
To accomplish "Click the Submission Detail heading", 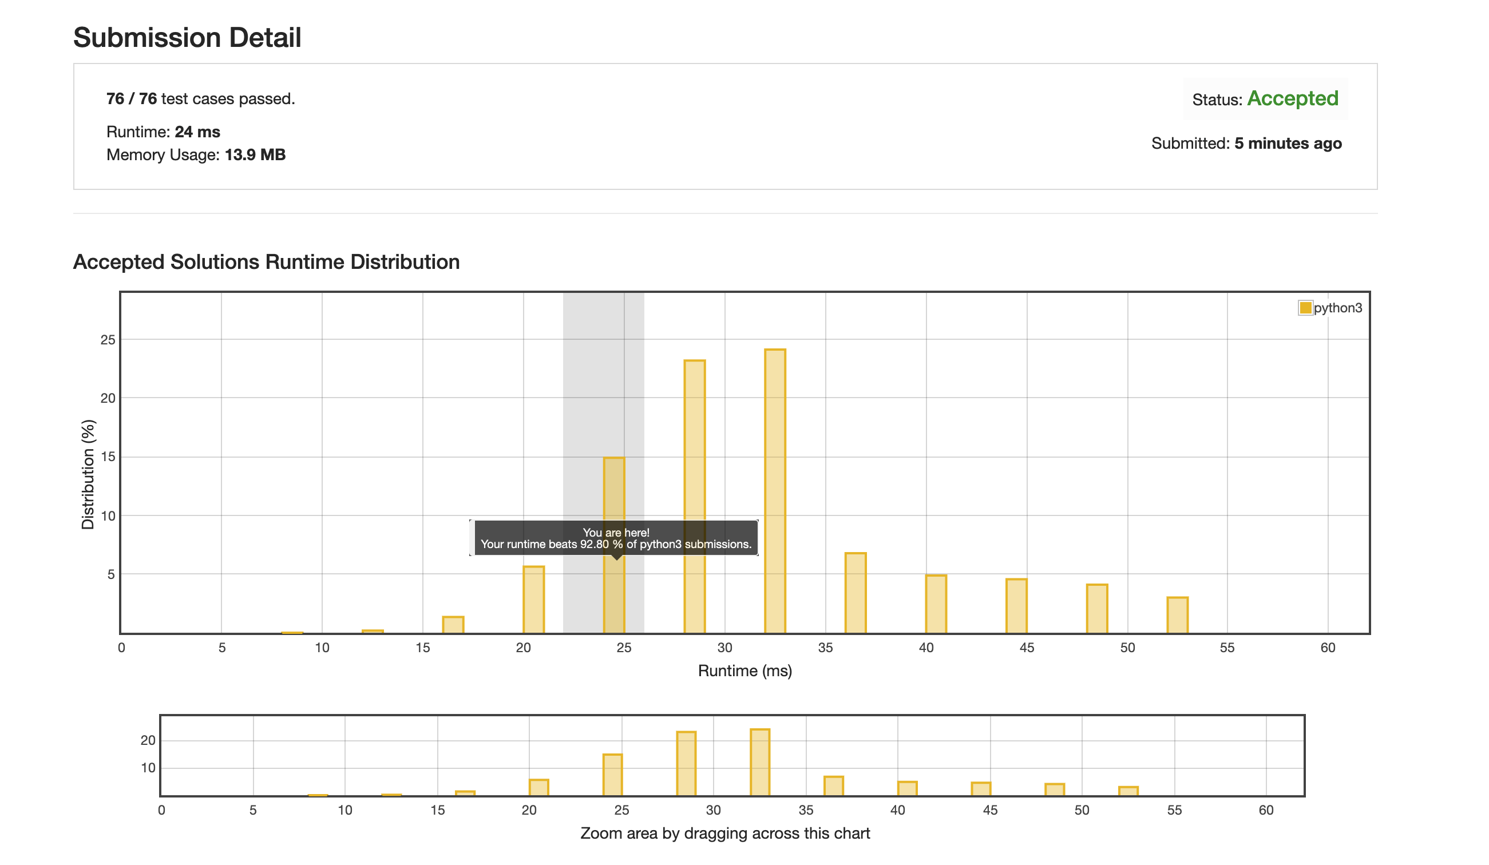I will click(187, 38).
